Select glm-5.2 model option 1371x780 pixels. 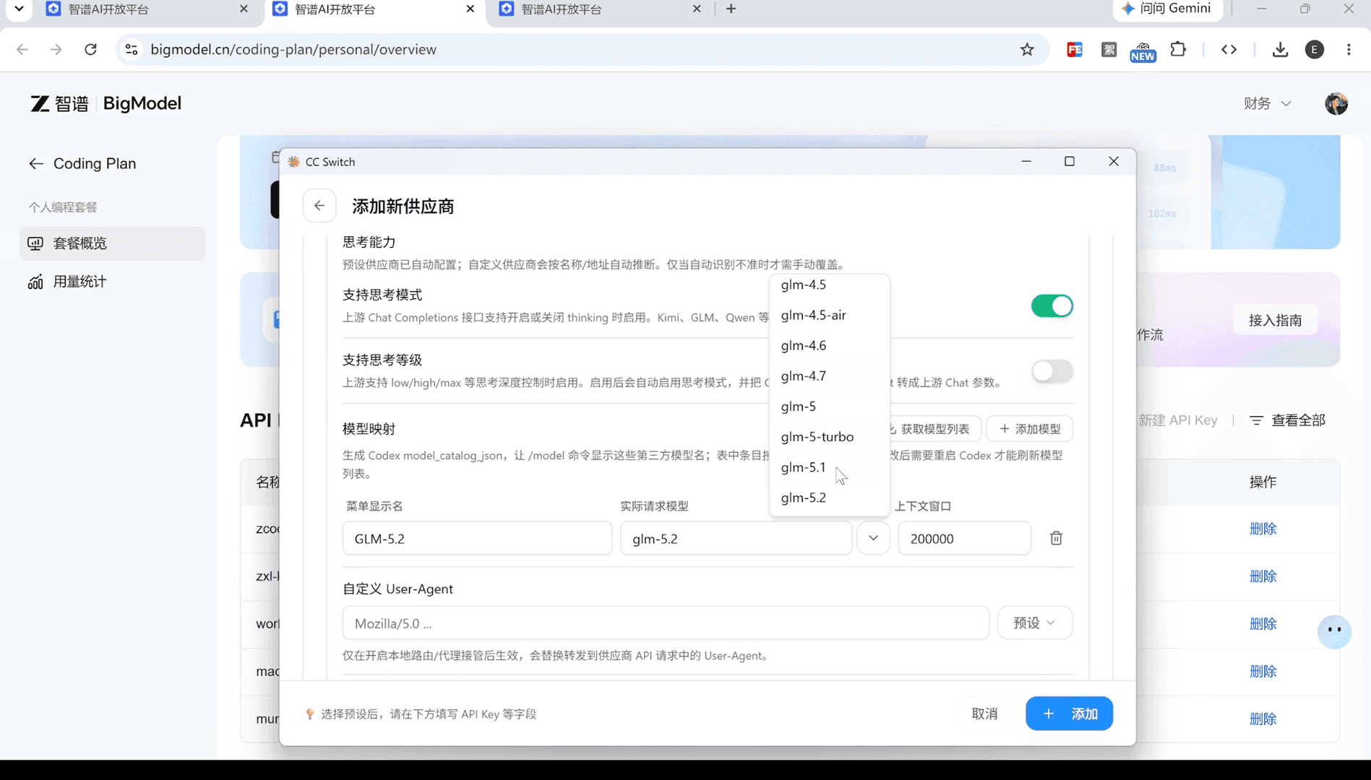[829, 498]
